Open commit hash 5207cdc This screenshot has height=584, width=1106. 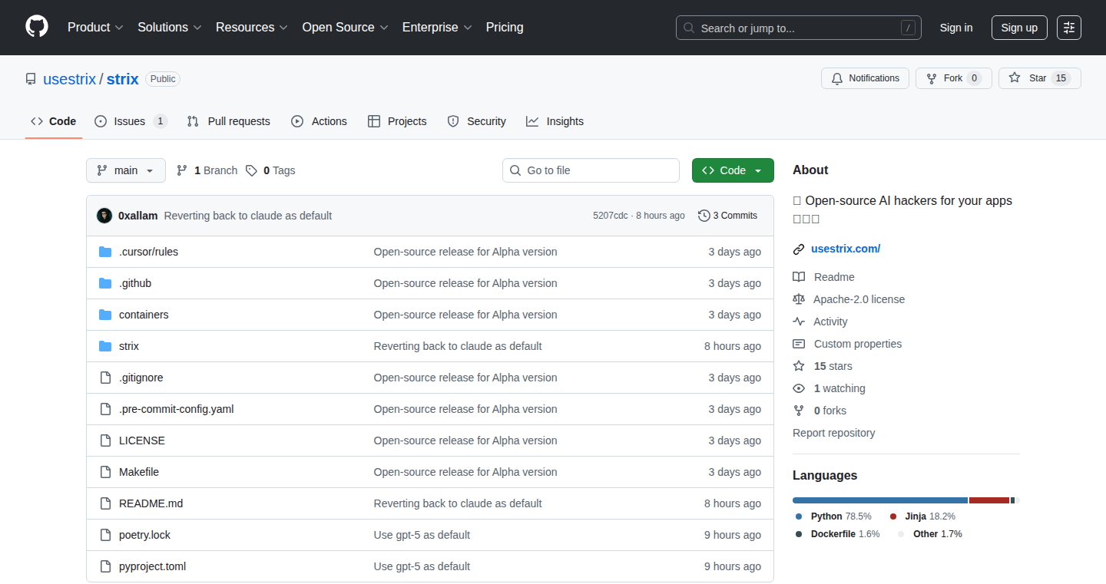[x=611, y=216]
